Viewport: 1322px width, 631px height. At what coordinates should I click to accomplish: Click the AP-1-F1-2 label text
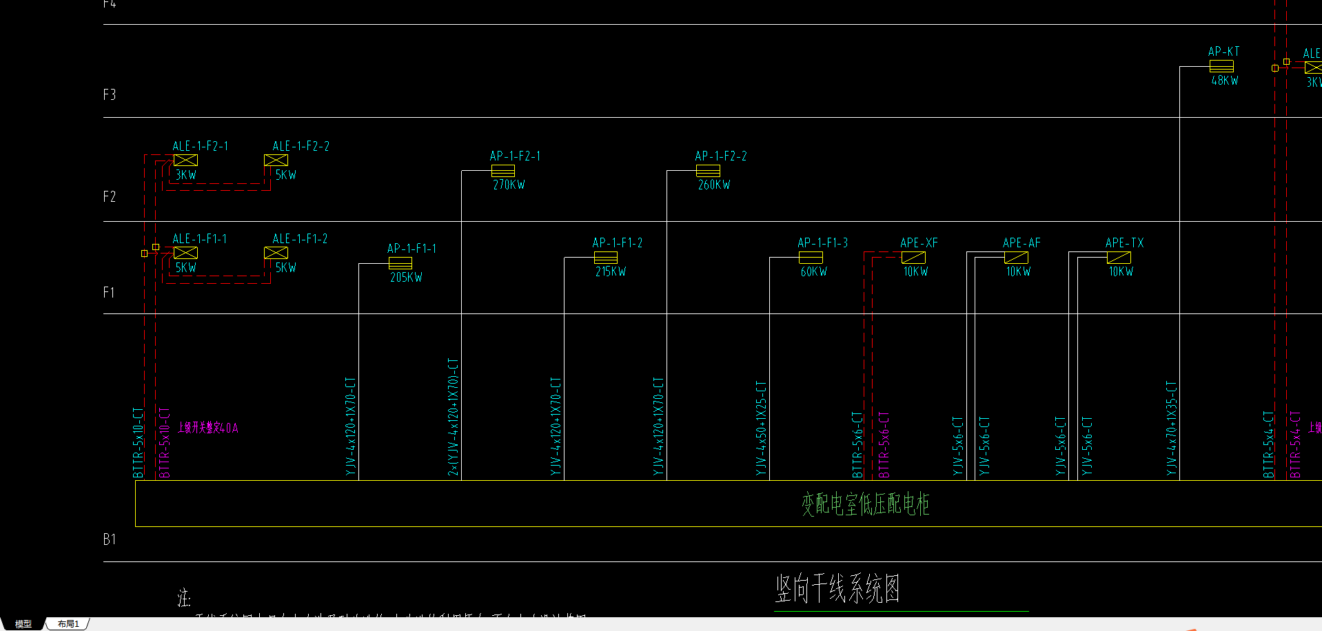coord(618,243)
